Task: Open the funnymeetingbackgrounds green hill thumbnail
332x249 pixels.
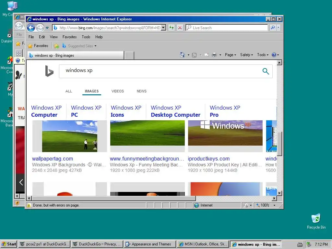Action: coord(148,136)
